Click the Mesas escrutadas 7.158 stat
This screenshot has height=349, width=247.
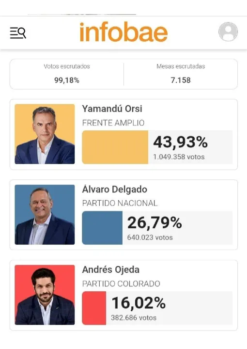coord(181,74)
